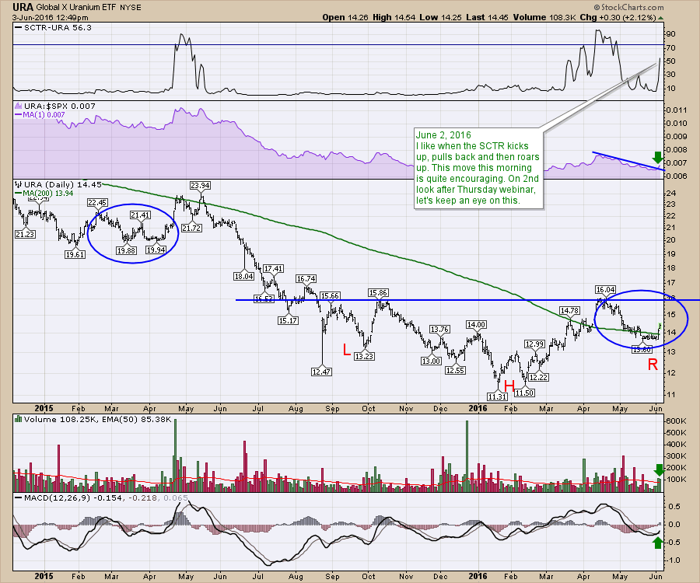Click the -1.0 MACD axis label
700x583 pixels.
(x=674, y=560)
